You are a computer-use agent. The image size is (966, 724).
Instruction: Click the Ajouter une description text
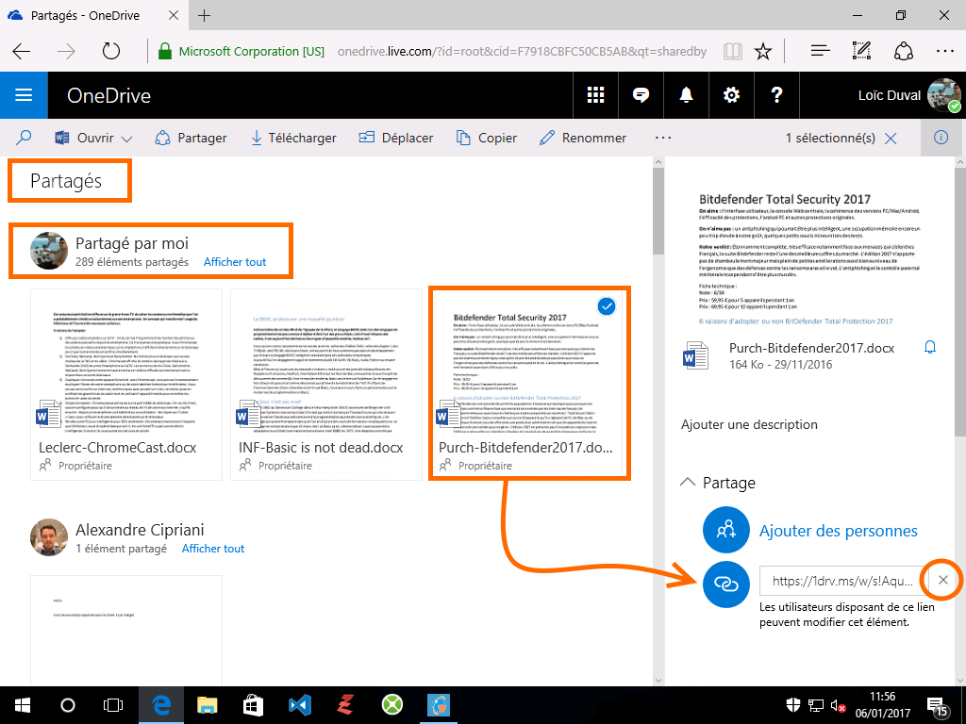click(749, 425)
